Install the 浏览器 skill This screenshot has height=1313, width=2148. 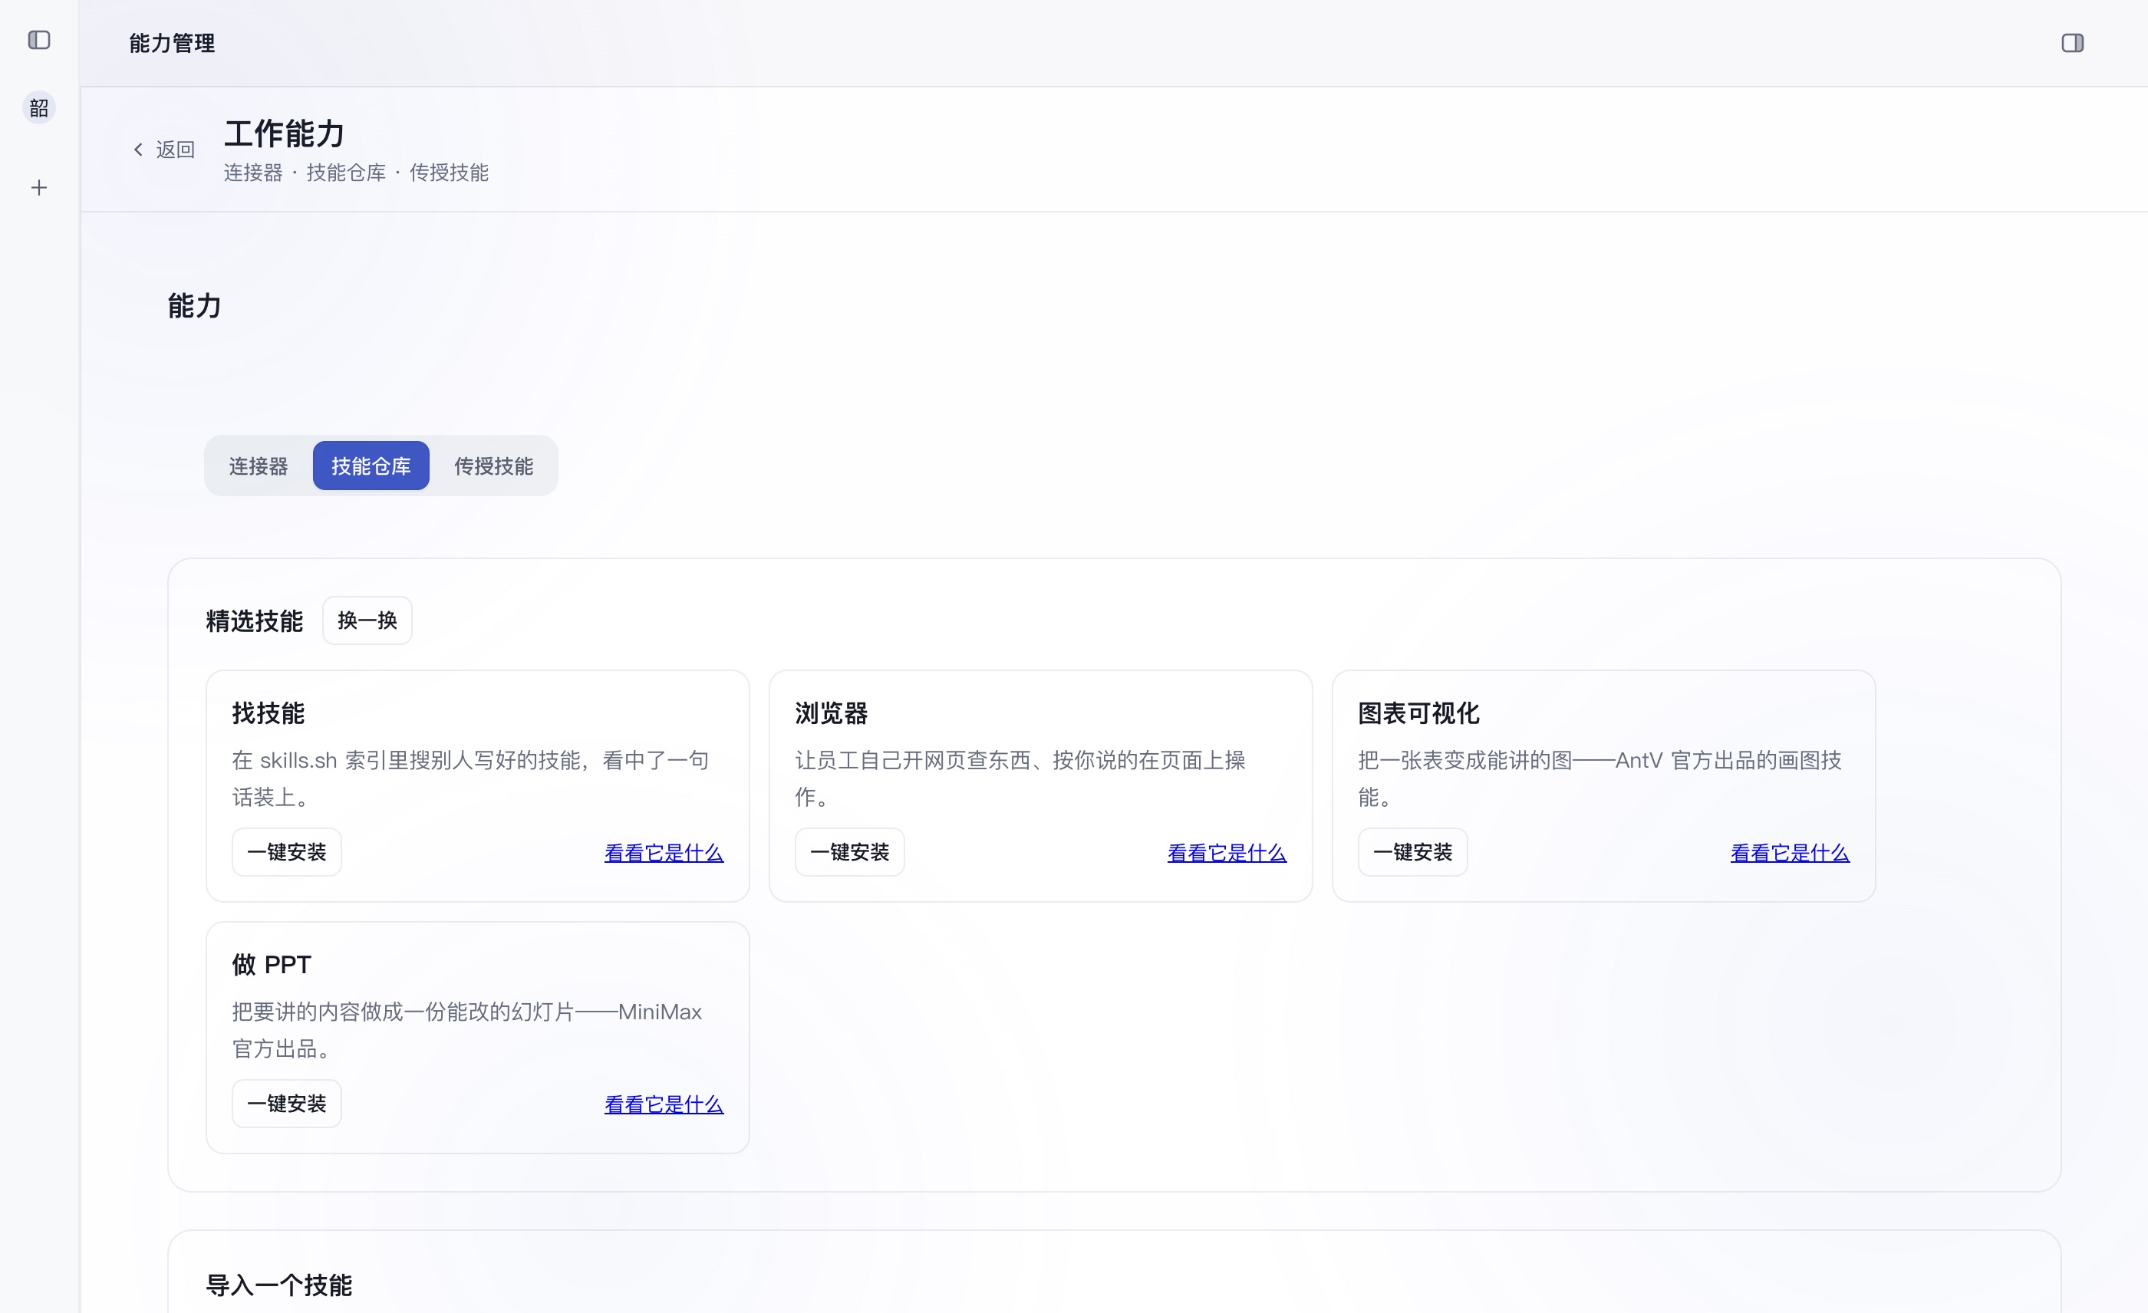pos(850,852)
